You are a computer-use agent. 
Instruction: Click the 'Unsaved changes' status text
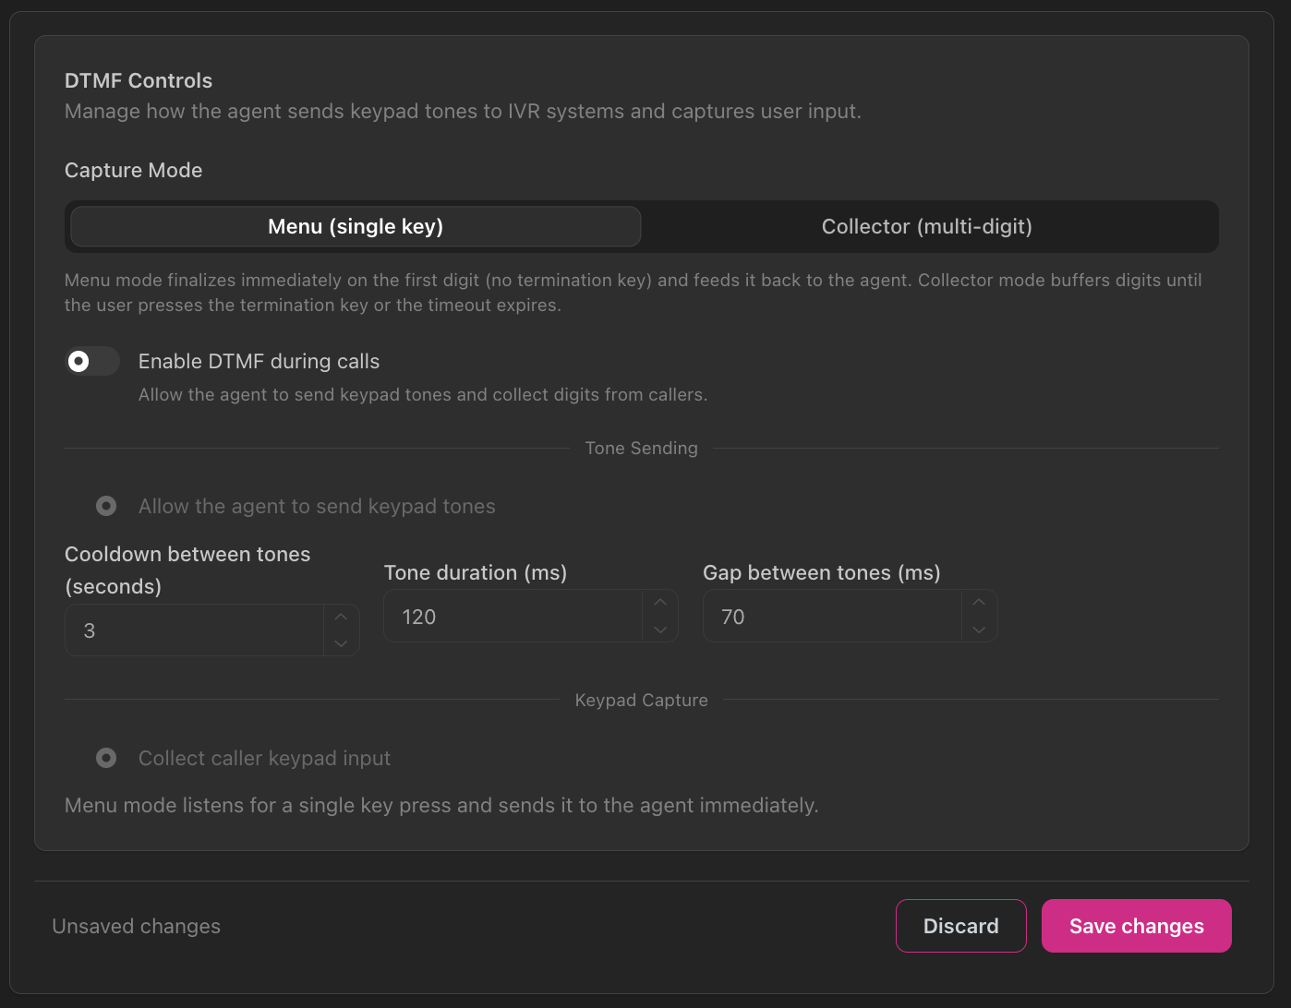pyautogui.click(x=136, y=926)
